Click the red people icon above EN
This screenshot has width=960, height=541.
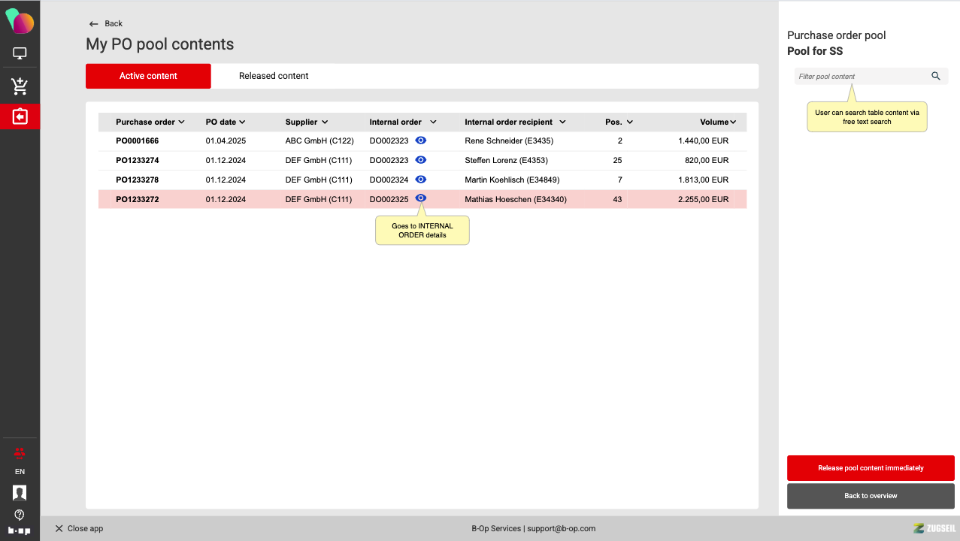point(20,452)
